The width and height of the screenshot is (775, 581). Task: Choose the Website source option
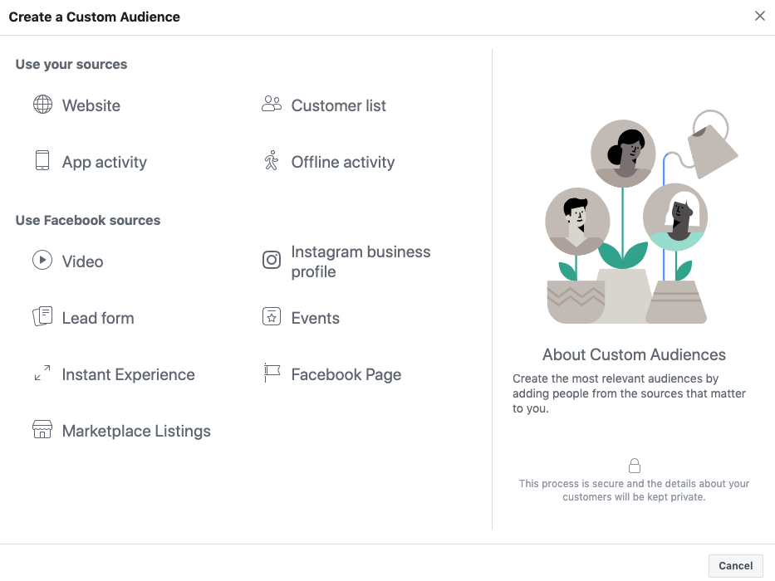click(76, 105)
